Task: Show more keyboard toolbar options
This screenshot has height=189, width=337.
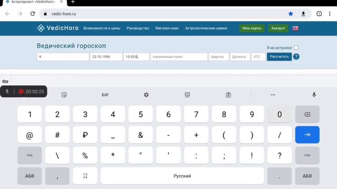Action: click(273, 94)
